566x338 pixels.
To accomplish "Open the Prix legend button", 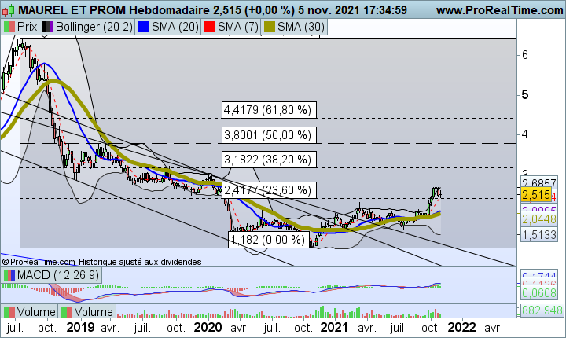I will click(x=20, y=27).
